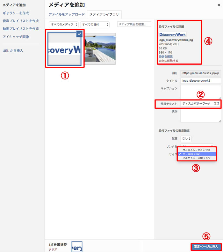Viewport: 223px width, 252px height.
Task: Choose フルサイズ – 980 × 170 size option
Action: tap(196, 158)
